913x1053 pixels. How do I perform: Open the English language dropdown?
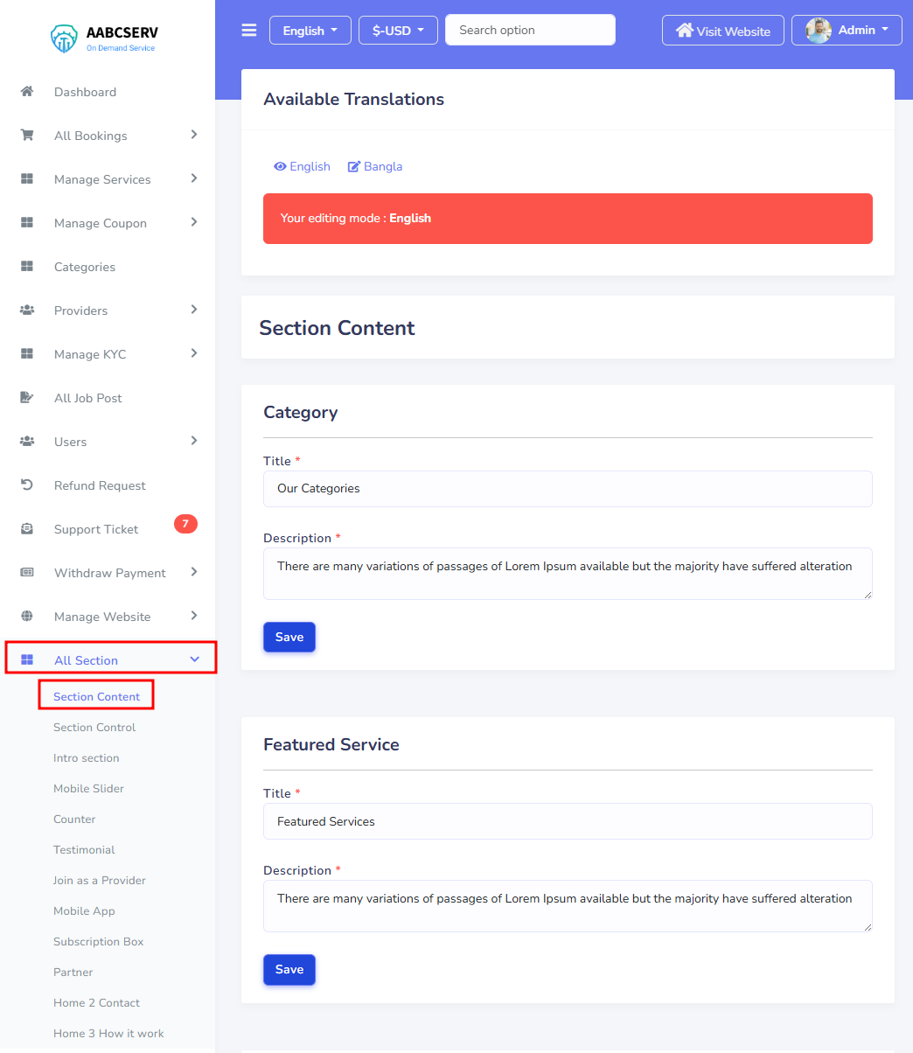pos(310,31)
